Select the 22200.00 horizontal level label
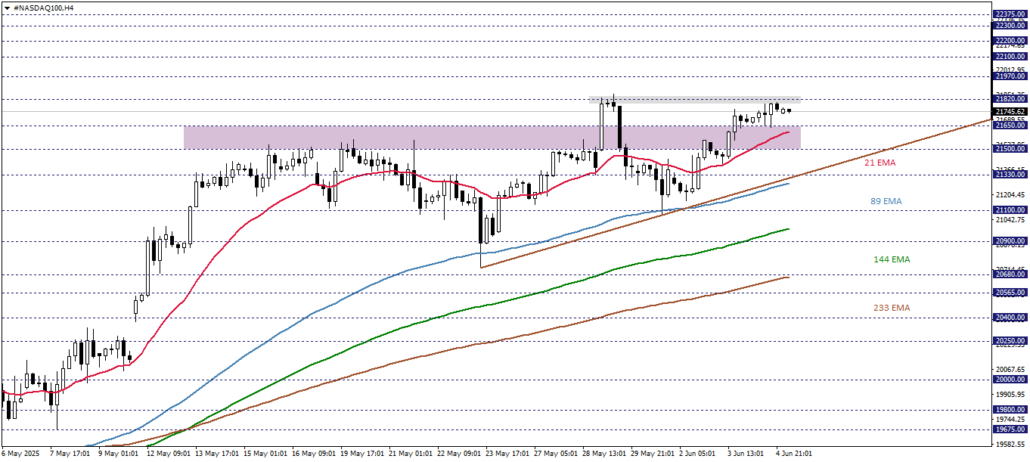This screenshot has height=462, width=1030. coord(1010,40)
